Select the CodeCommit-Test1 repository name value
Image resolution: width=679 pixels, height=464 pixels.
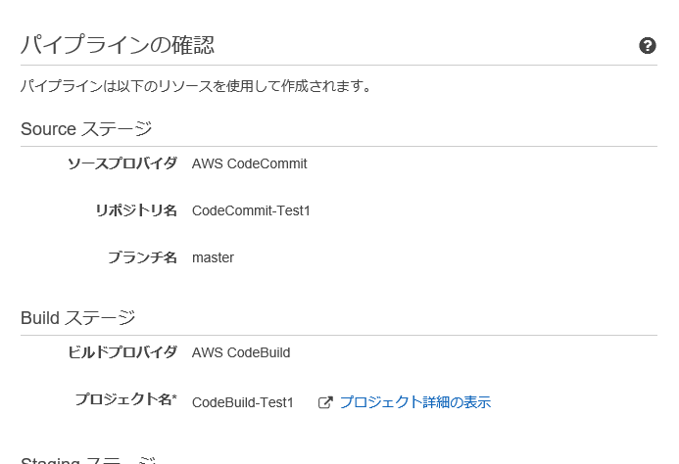coord(251,210)
